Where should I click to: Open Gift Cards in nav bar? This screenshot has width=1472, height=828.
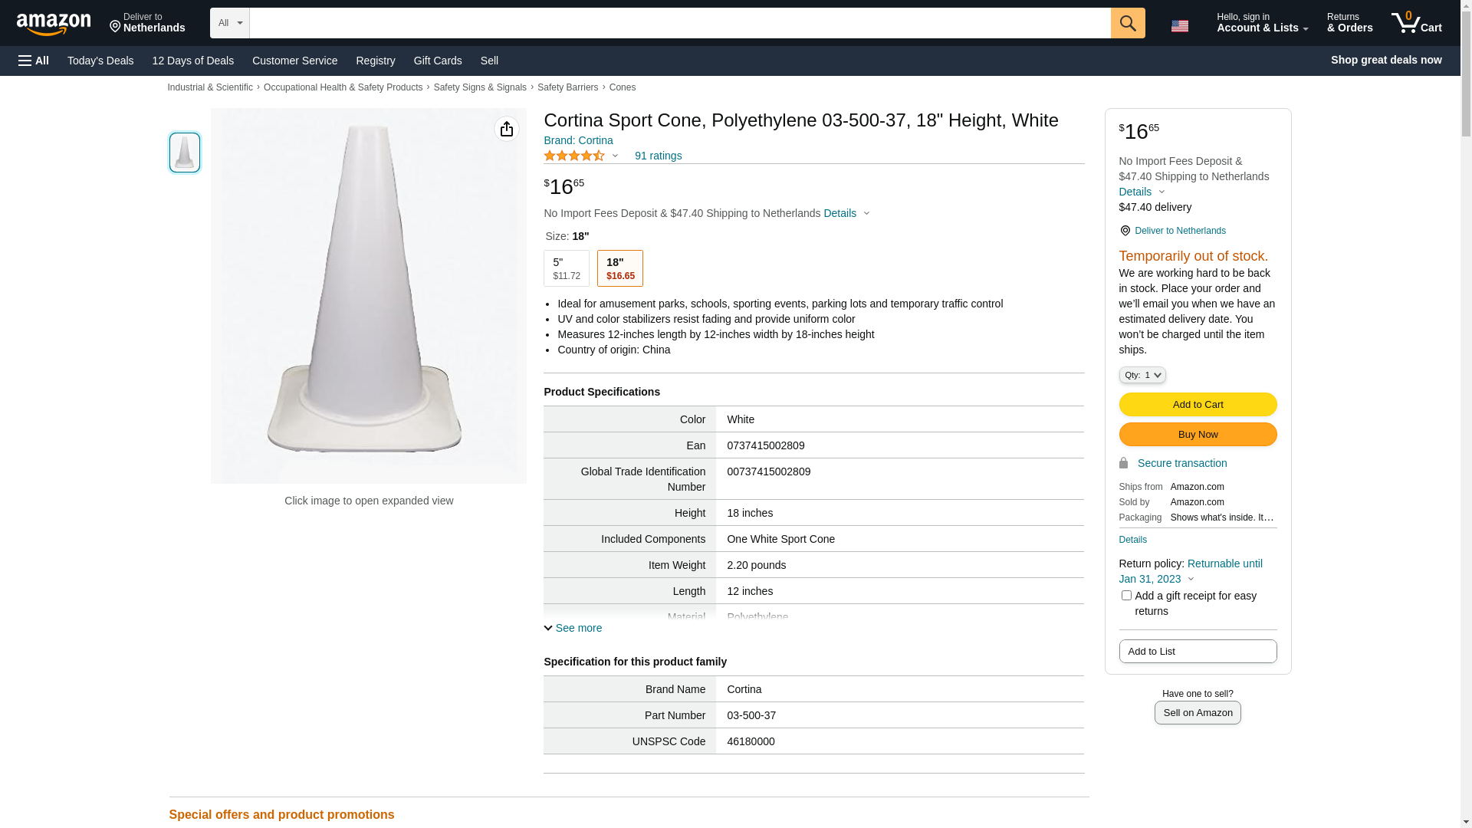437,61
